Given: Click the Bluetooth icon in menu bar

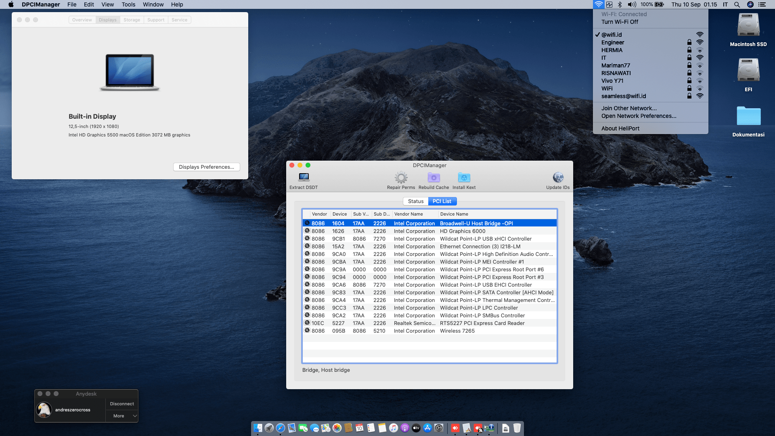Looking at the screenshot, I should click(x=620, y=4).
